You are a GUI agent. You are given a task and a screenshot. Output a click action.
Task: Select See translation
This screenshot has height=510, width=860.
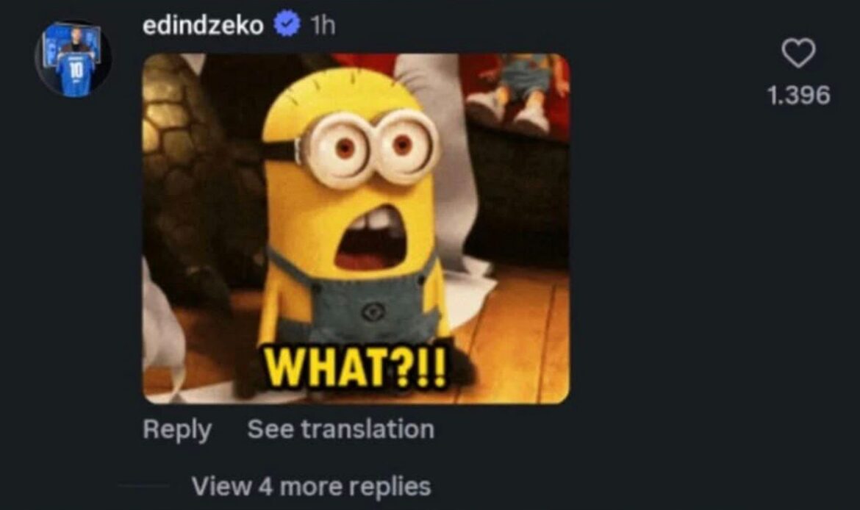point(340,429)
